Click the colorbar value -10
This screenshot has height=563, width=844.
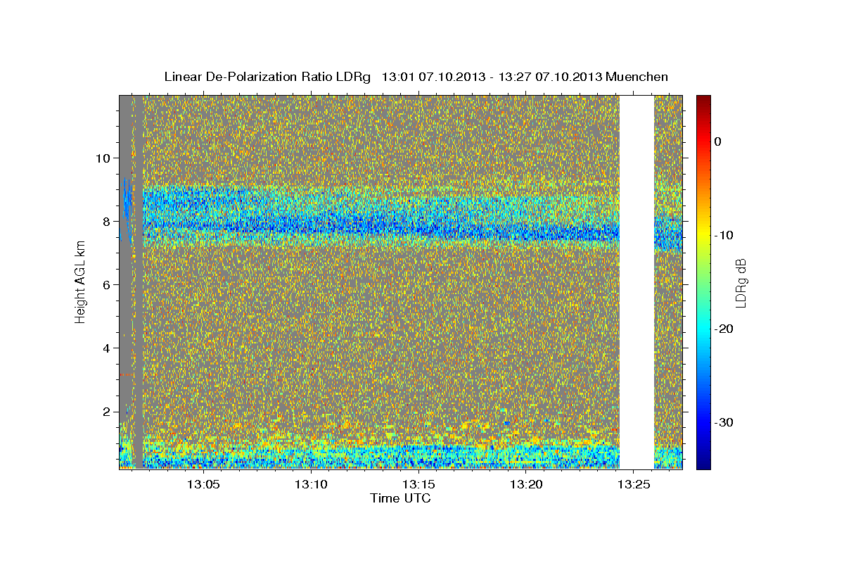click(x=723, y=235)
